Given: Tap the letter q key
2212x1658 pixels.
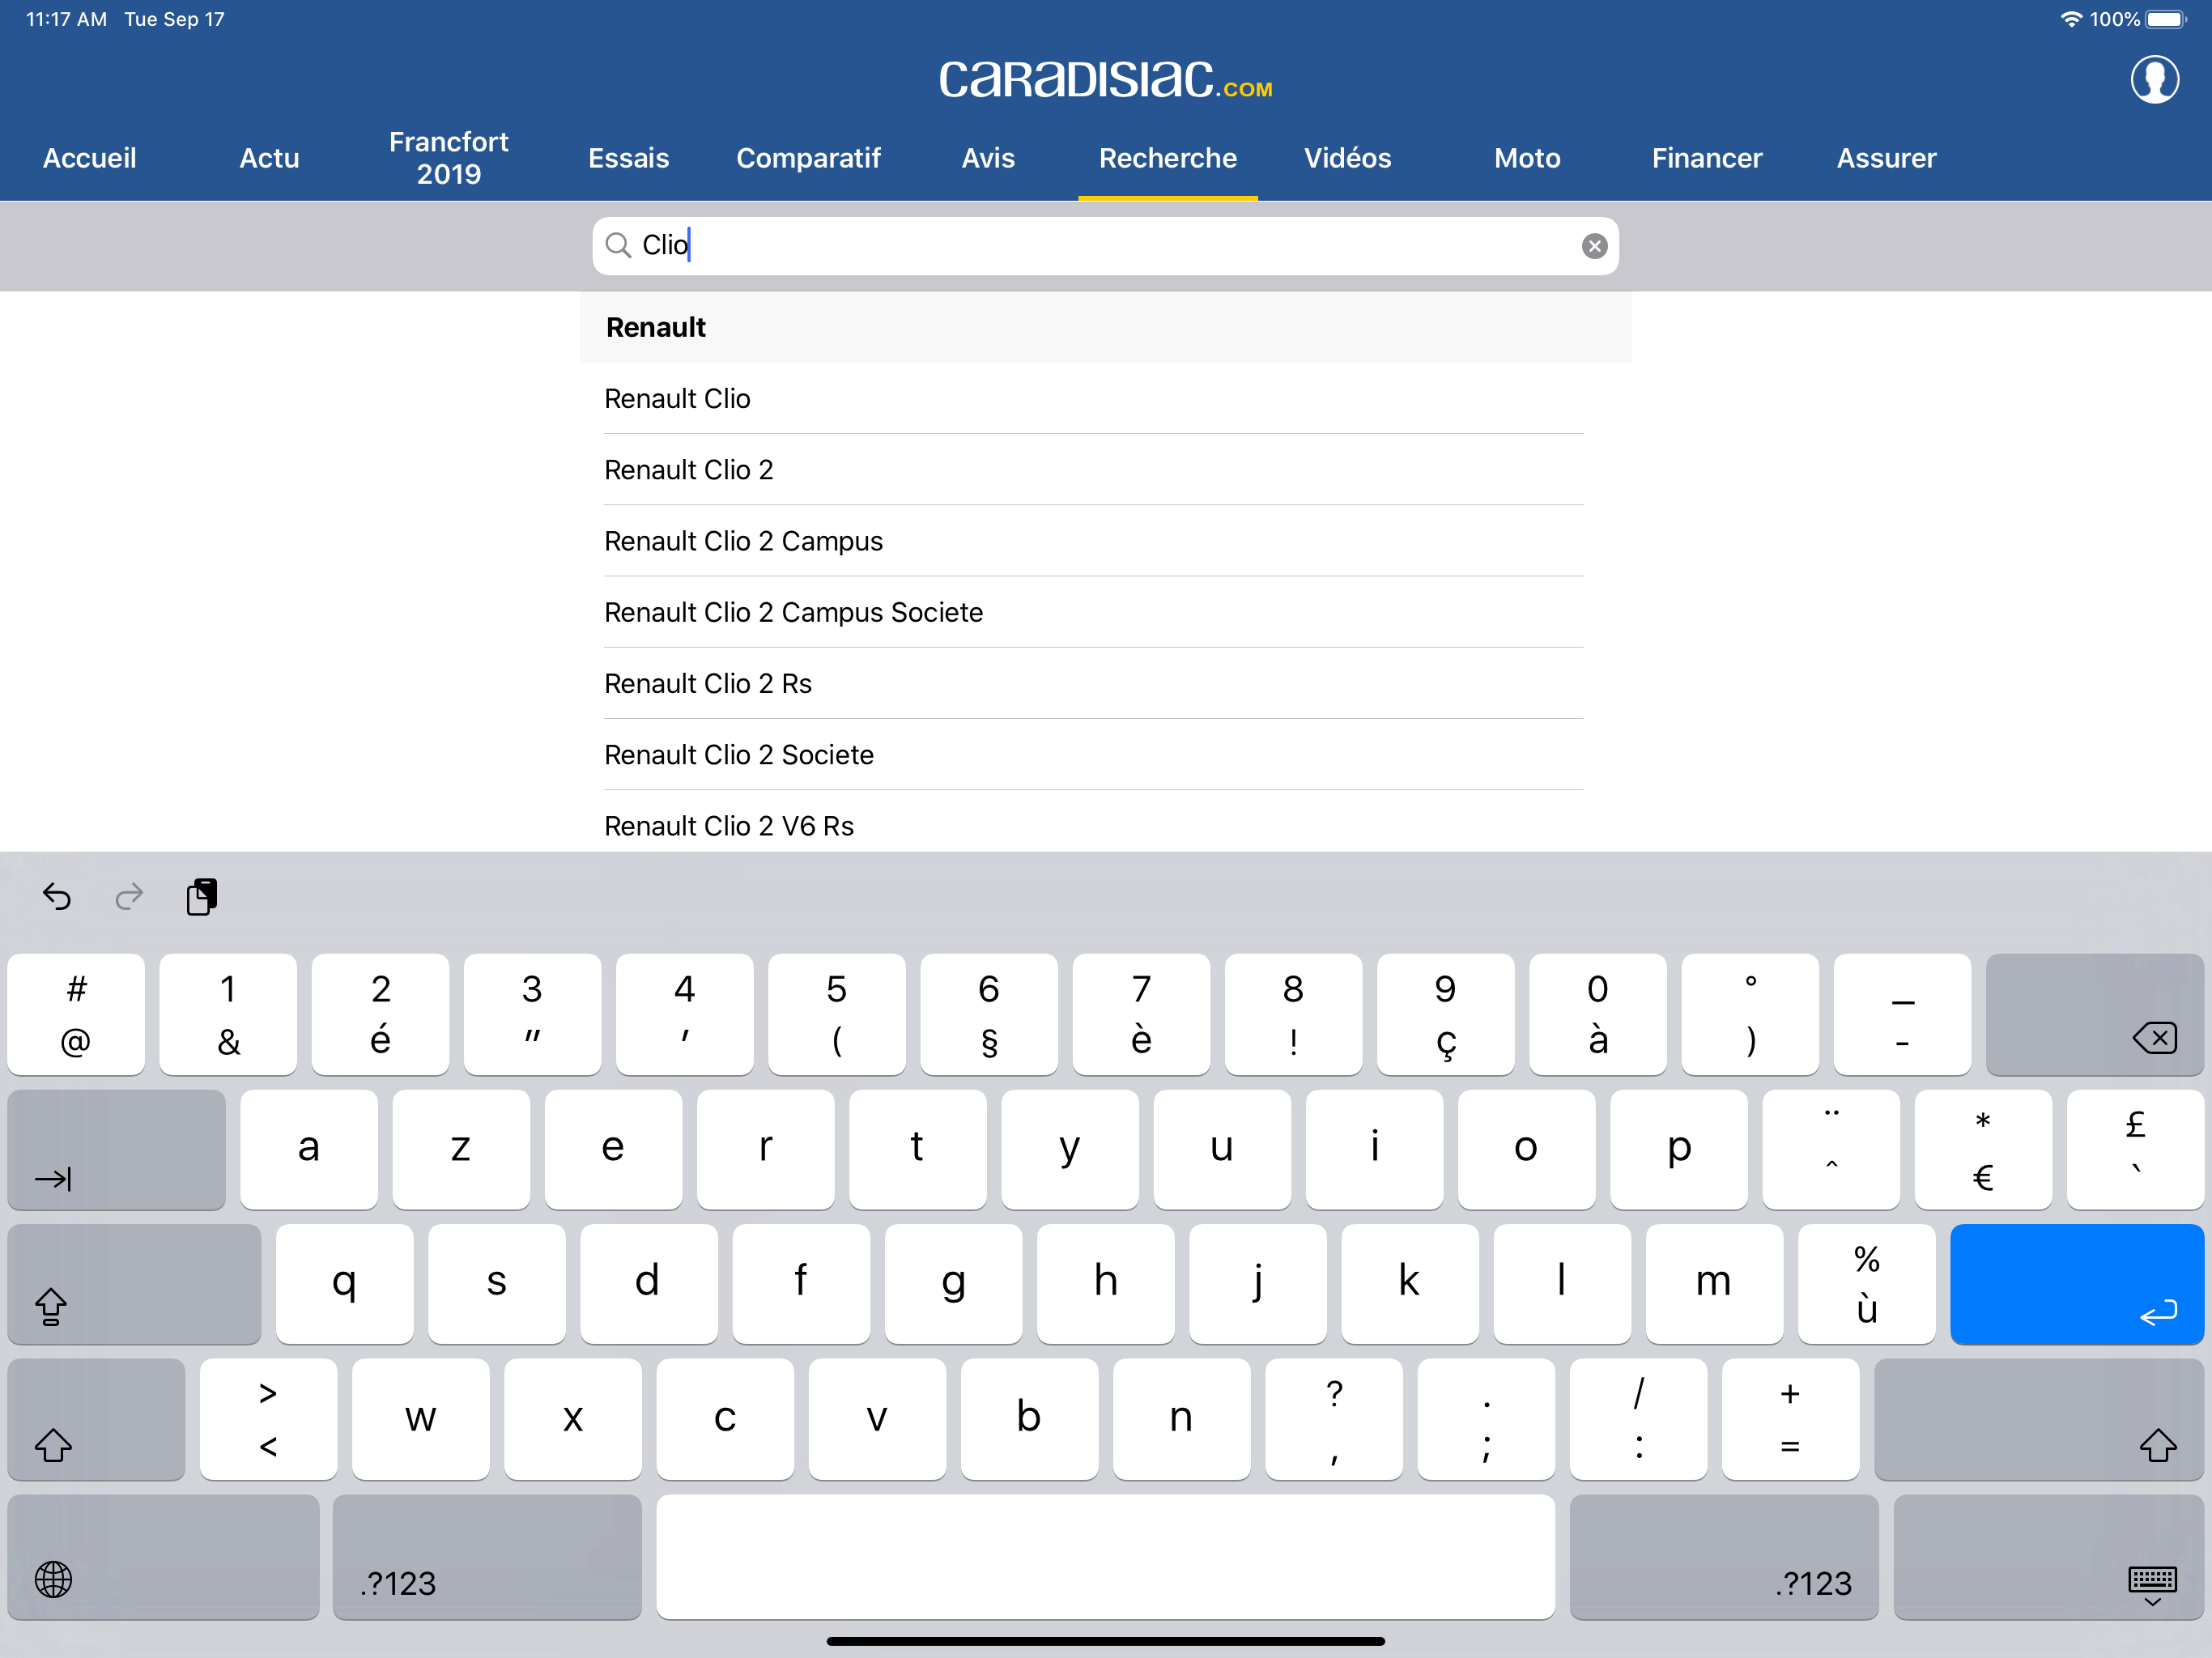Looking at the screenshot, I should tap(344, 1284).
